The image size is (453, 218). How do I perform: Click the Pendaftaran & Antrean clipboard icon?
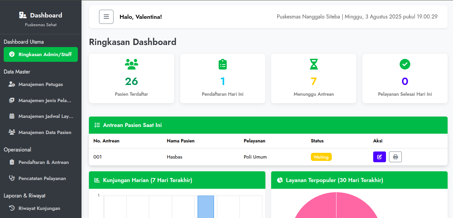point(11,162)
